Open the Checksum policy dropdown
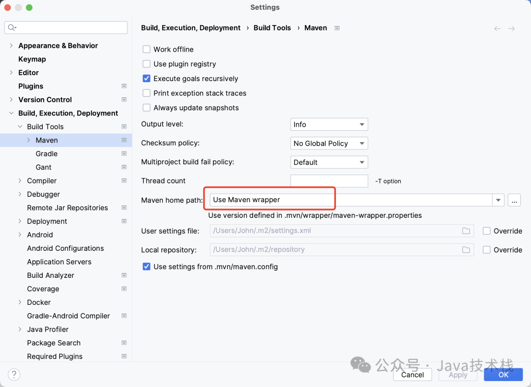Viewport: 531px width, 387px height. (328, 143)
